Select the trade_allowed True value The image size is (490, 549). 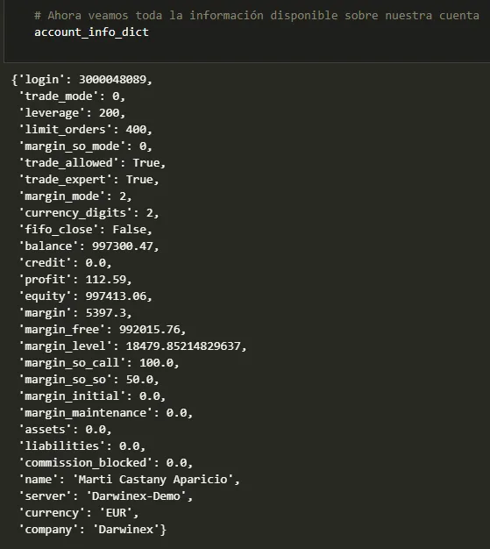click(x=146, y=163)
